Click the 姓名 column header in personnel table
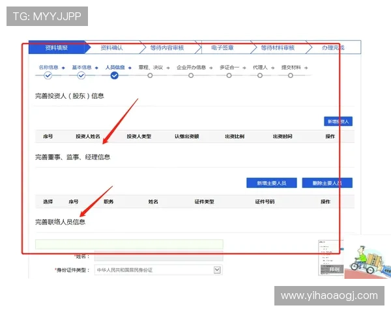The height and width of the screenshot is (312, 391). pos(153,201)
